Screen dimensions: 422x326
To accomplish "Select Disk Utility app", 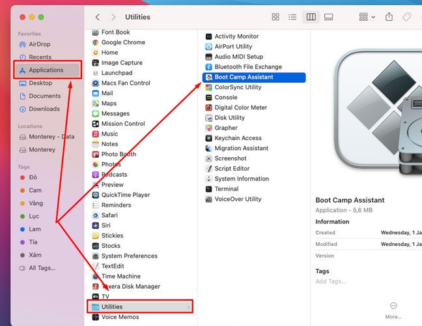I will [229, 118].
